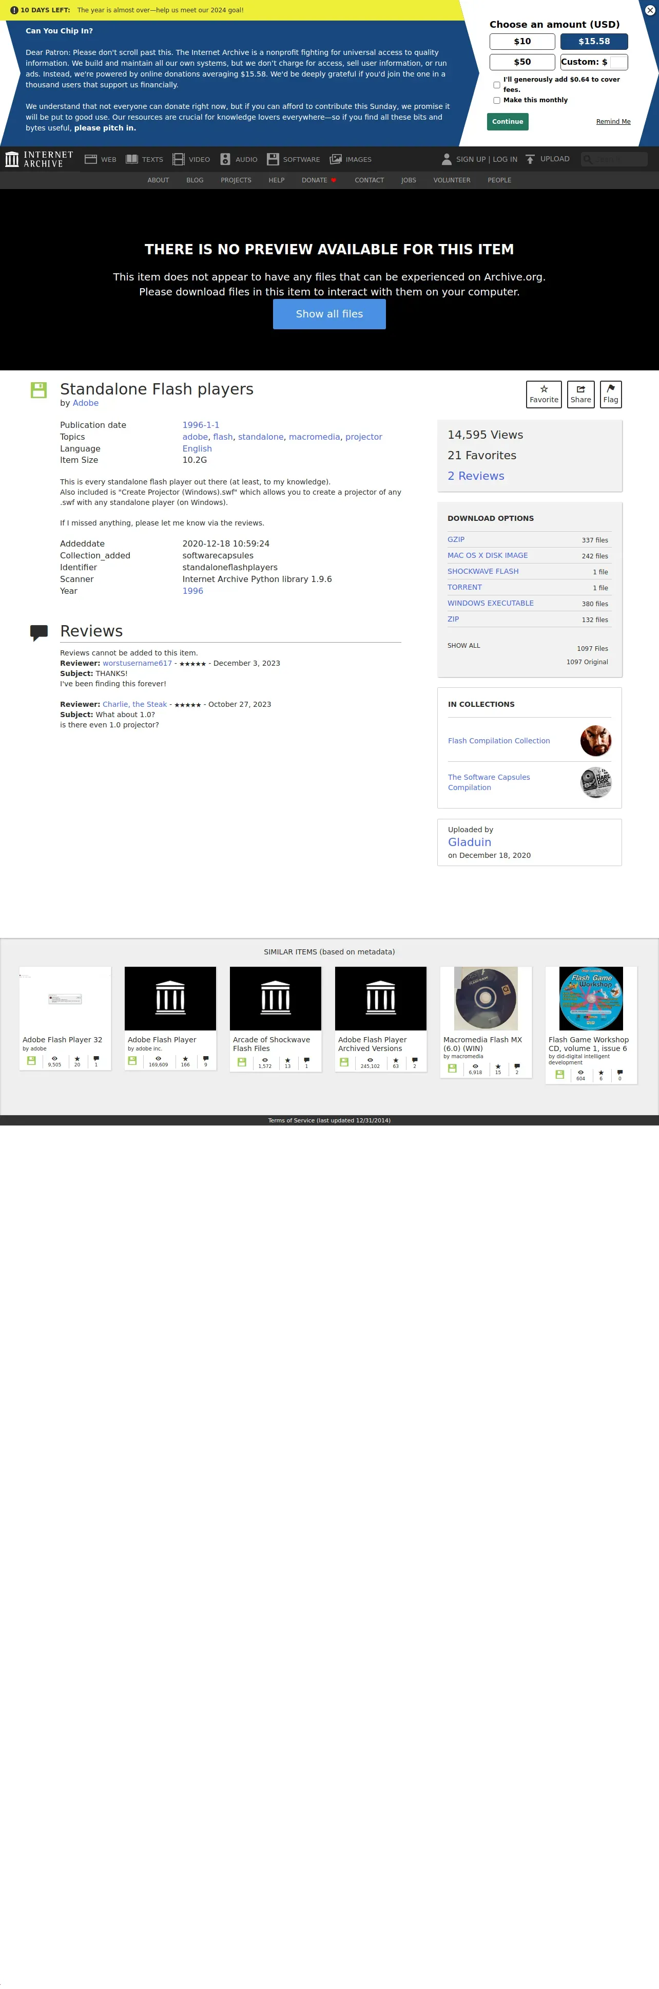This screenshot has height=1989, width=659.
Task: Click software item type icon beside title
Action: pyautogui.click(x=38, y=390)
